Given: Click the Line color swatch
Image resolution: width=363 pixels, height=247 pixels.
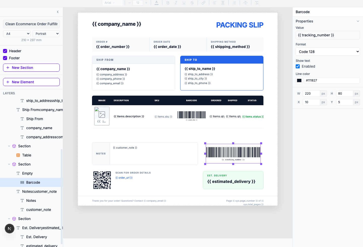Looking at the screenshot, I should [x=299, y=80].
